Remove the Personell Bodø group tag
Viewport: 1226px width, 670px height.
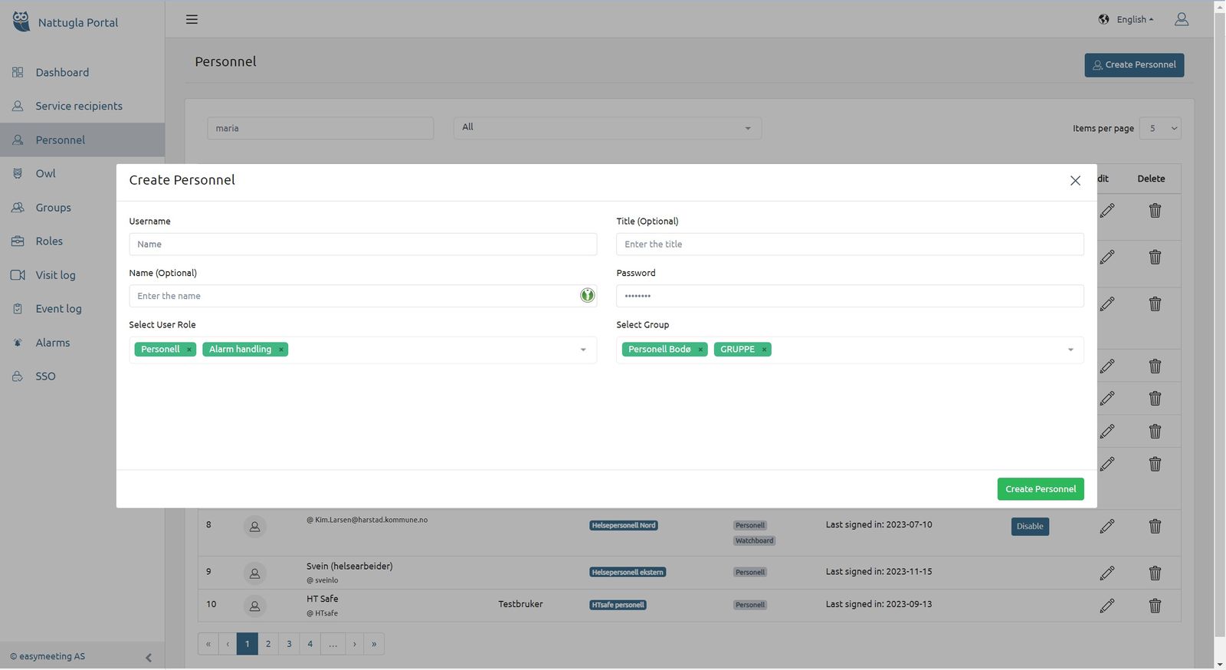pos(700,350)
